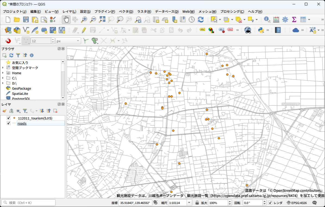Click the EPSG:4326 CRS button

[296, 203]
